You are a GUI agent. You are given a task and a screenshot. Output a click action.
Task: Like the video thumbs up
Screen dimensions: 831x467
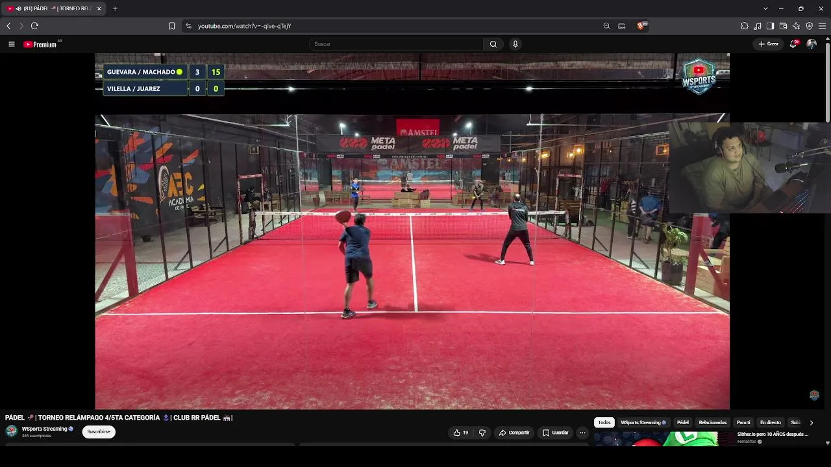[461, 433]
